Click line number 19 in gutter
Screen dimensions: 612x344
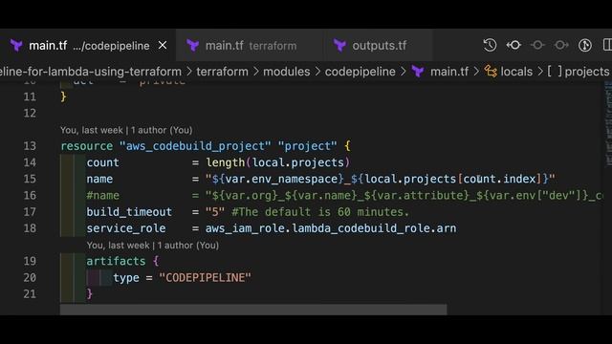tap(30, 261)
